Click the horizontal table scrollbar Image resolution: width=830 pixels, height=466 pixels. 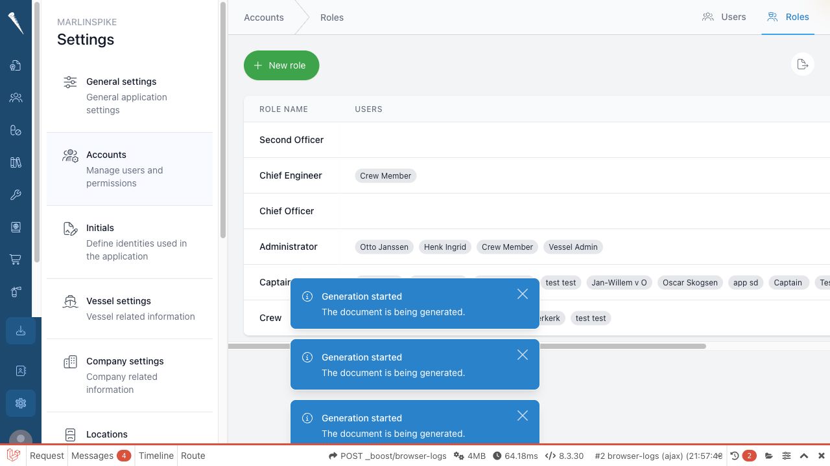(x=467, y=346)
